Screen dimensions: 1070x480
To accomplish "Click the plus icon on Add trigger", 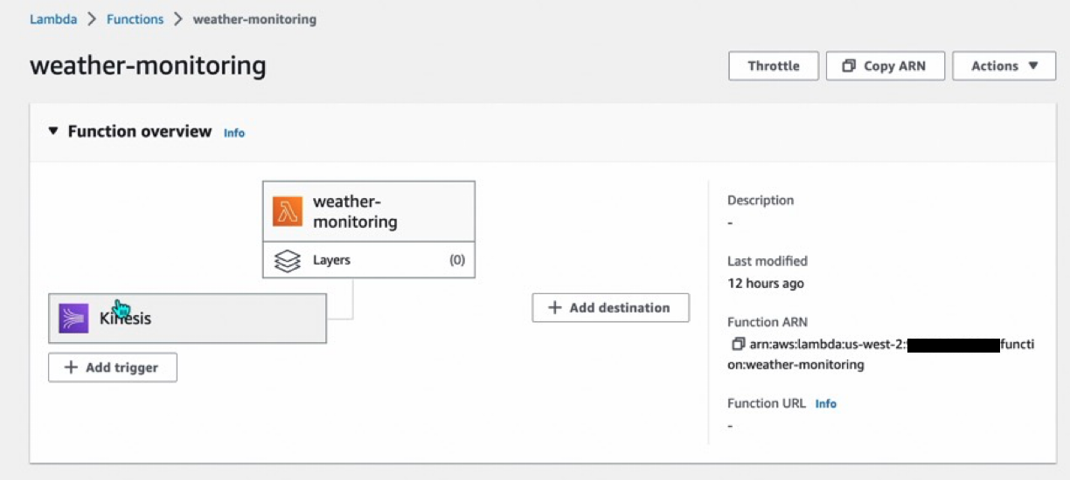I will pyautogui.click(x=72, y=367).
